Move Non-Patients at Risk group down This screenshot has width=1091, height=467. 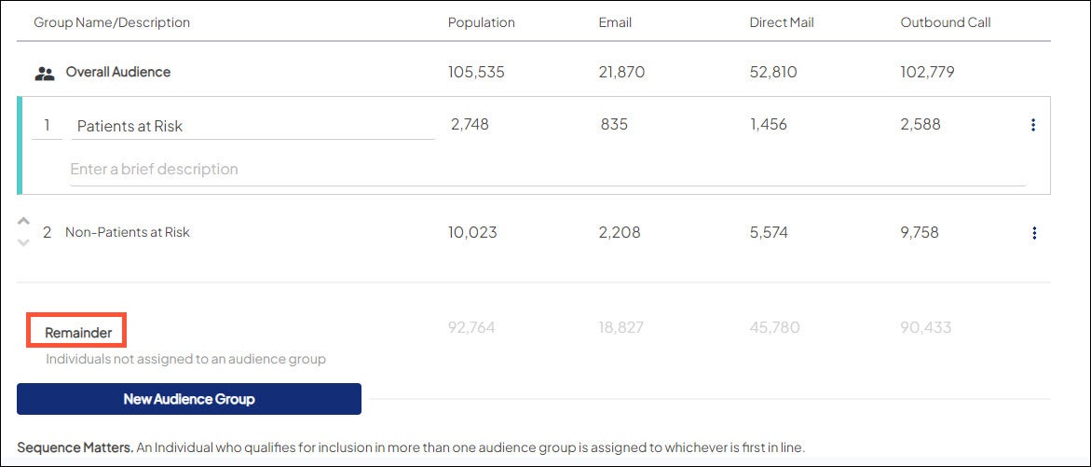24,242
